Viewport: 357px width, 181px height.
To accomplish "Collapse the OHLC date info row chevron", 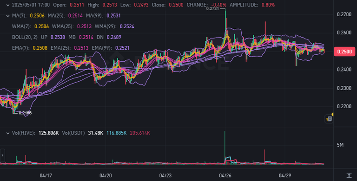I will [x=8, y=5].
